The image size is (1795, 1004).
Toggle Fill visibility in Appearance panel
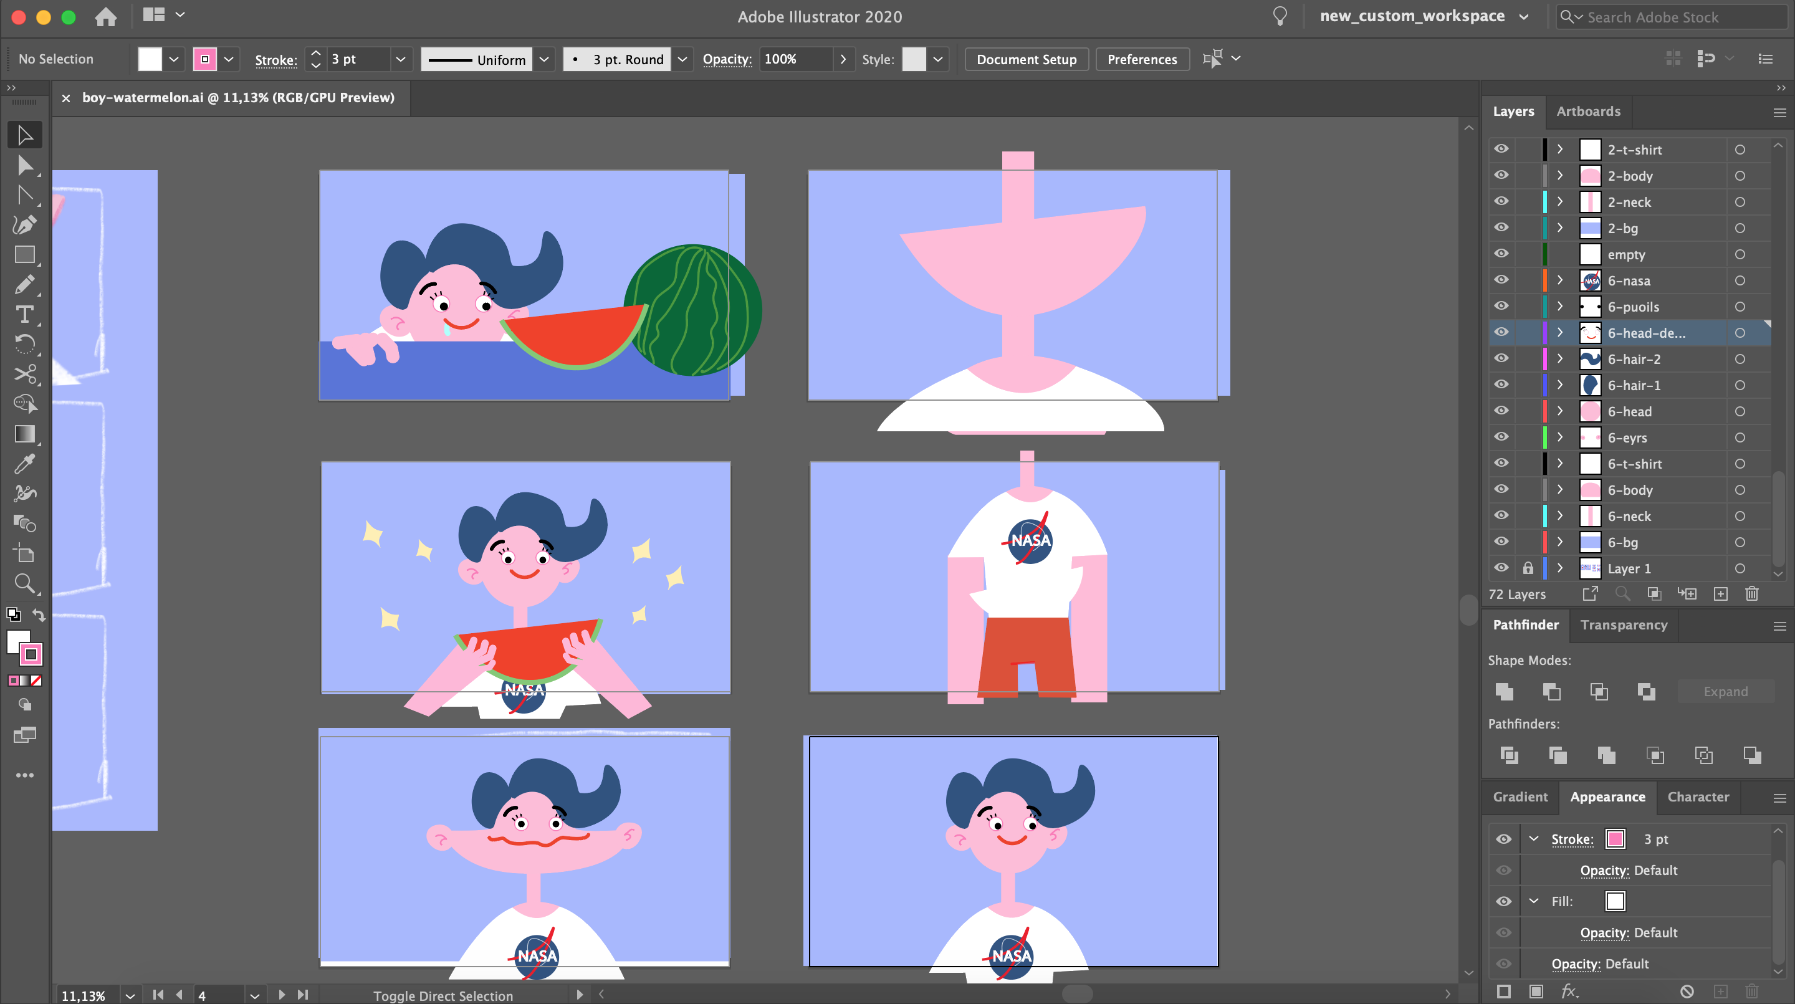point(1503,901)
